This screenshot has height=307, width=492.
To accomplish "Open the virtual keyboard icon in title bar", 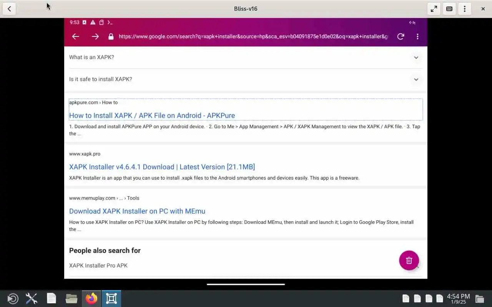I will point(449,9).
